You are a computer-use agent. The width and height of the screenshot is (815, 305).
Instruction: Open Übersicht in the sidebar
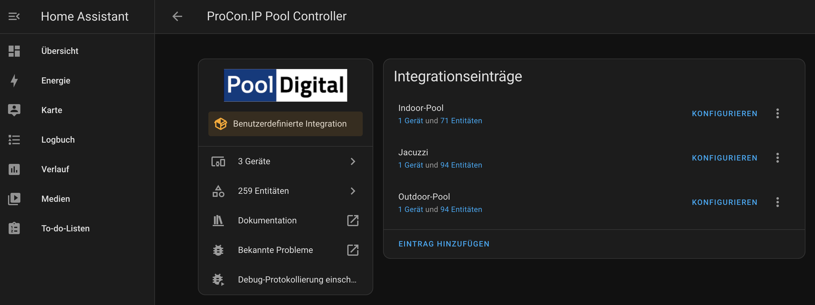pyautogui.click(x=77, y=51)
